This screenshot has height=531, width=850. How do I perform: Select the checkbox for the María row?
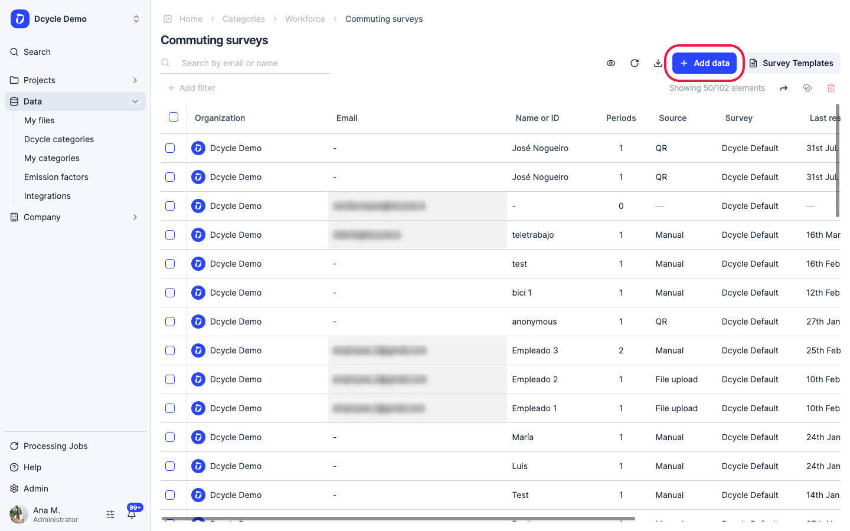(170, 437)
